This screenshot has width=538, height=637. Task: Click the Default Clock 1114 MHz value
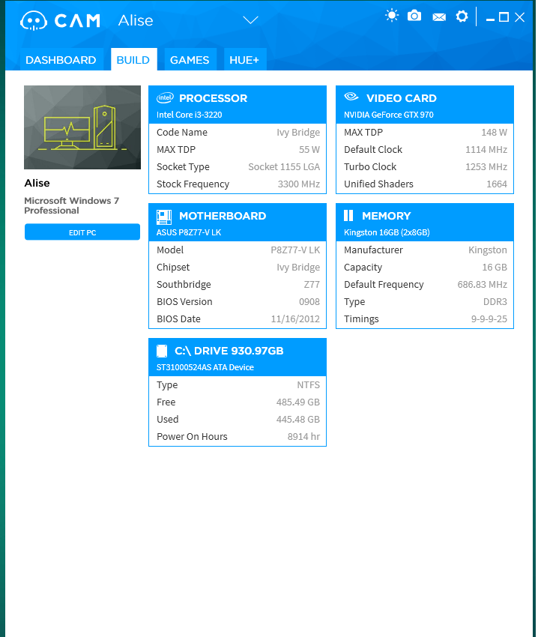(486, 149)
